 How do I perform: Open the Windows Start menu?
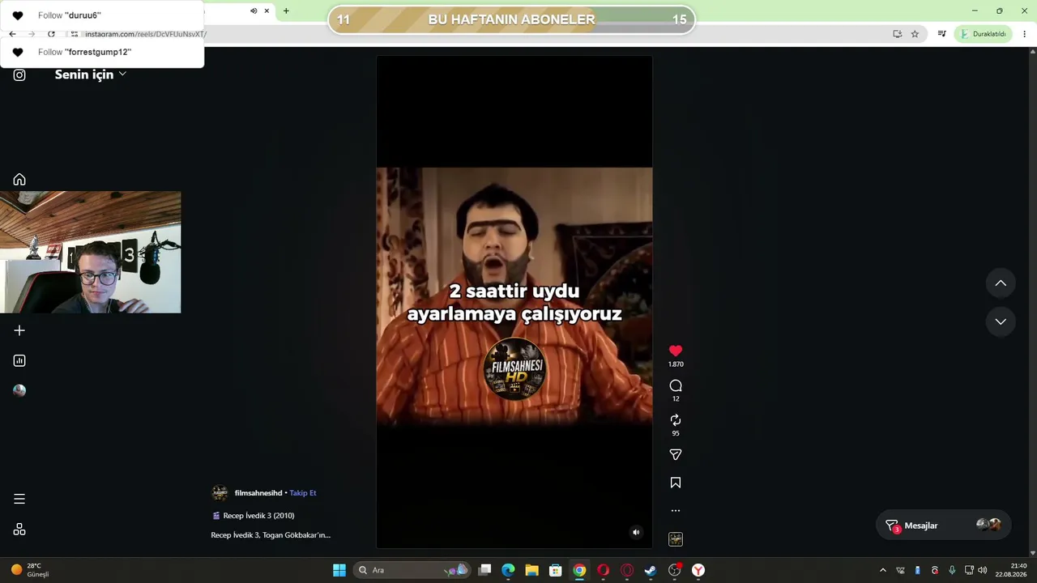[339, 570]
